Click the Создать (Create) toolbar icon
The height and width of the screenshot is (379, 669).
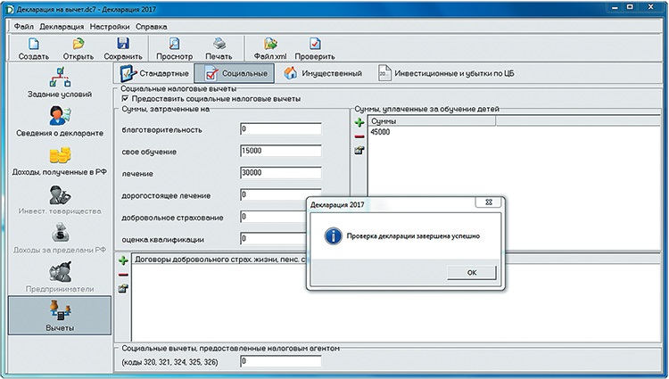click(x=33, y=47)
